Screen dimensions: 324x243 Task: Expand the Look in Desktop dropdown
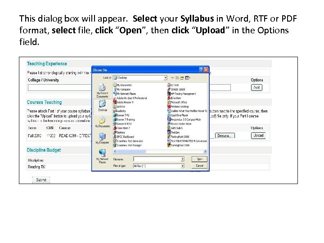pos(165,78)
